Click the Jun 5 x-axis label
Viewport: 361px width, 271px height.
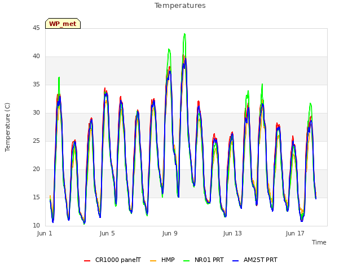(x=107, y=233)
